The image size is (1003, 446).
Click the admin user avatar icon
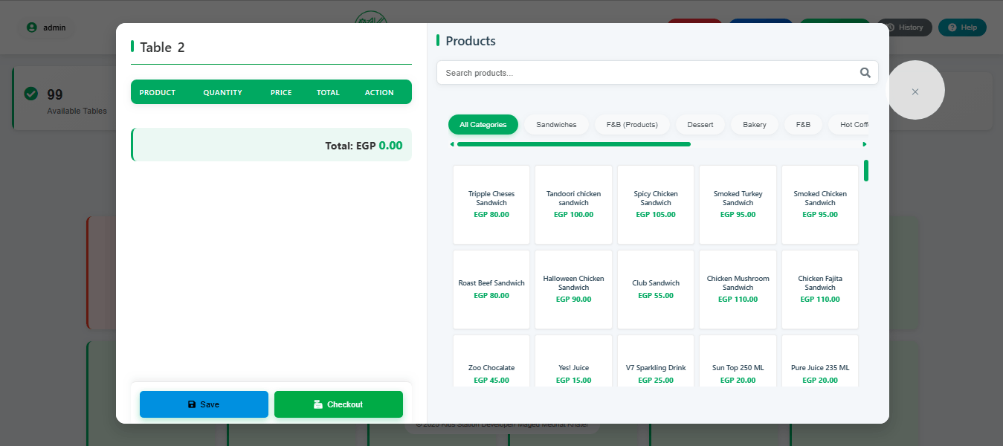point(31,28)
